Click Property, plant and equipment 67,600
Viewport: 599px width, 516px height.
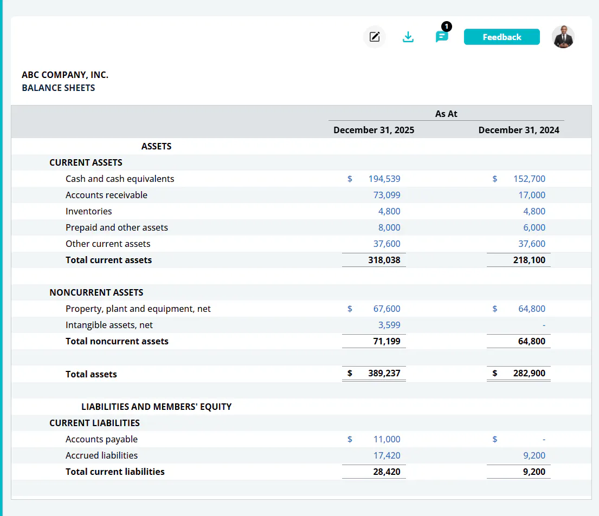(387, 309)
